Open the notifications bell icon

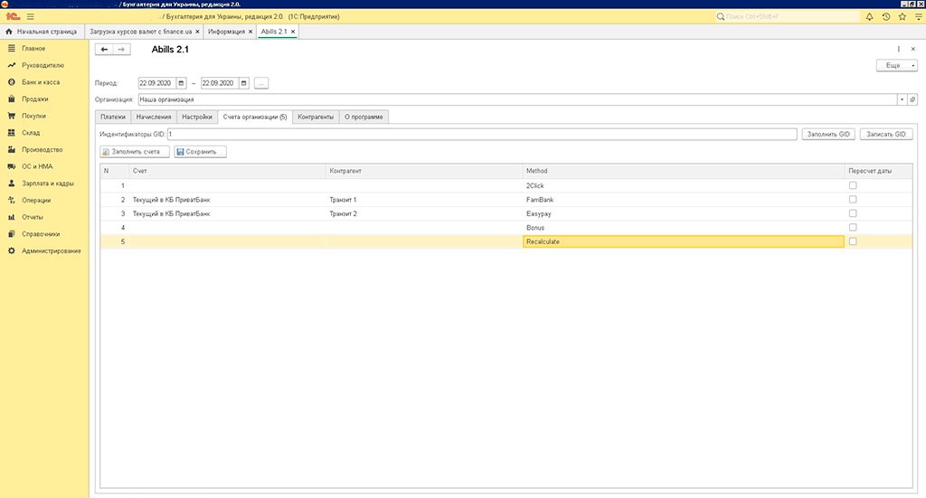[x=870, y=16]
